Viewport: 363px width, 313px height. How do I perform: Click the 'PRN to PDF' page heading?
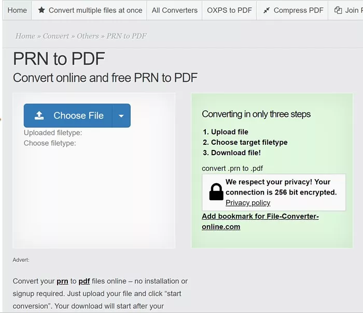[x=59, y=58]
